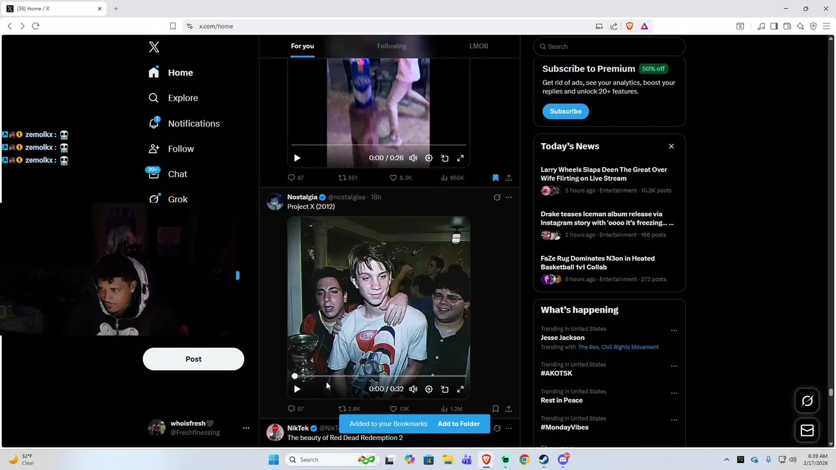Open more options for Jesse Jackson trend
Viewport: 836px width, 470px height.
(x=674, y=330)
